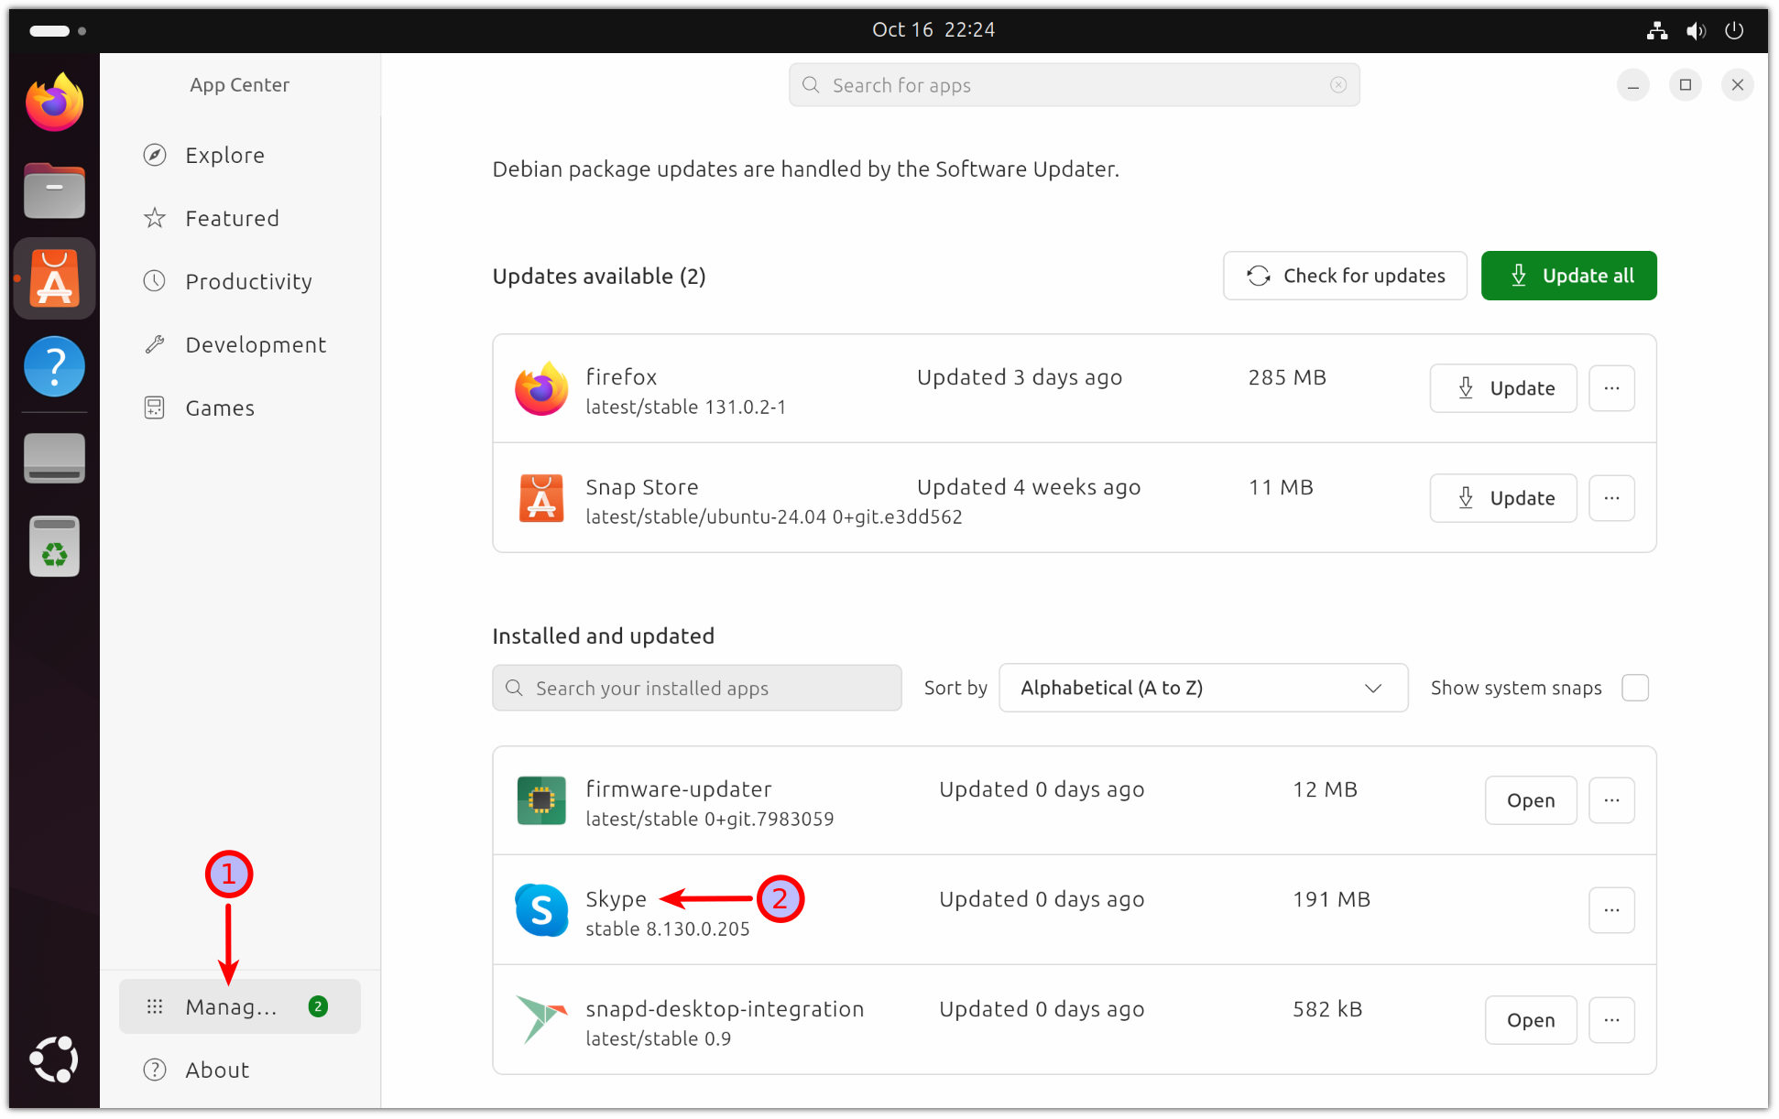
Task: Open firmware-updater
Action: tap(1531, 800)
